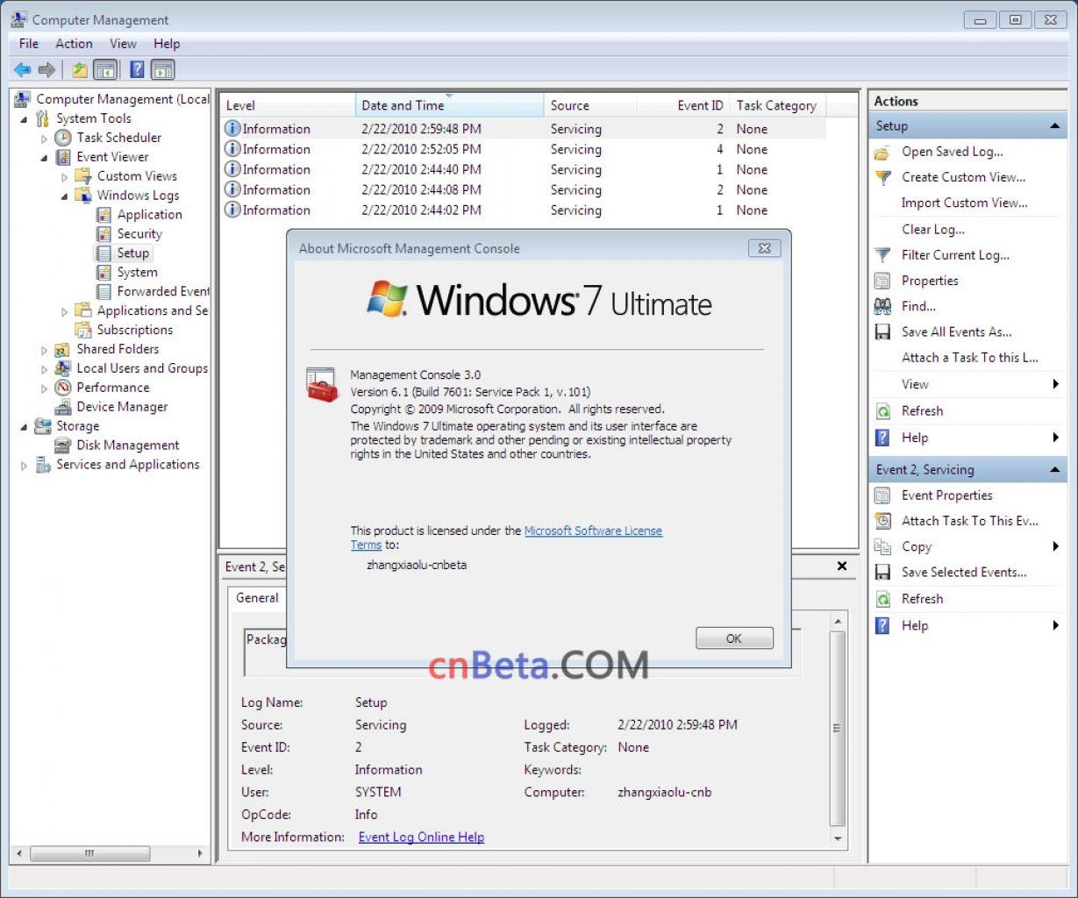Toggle the Show/Hide Console Tree icon
This screenshot has width=1078, height=898.
(106, 69)
